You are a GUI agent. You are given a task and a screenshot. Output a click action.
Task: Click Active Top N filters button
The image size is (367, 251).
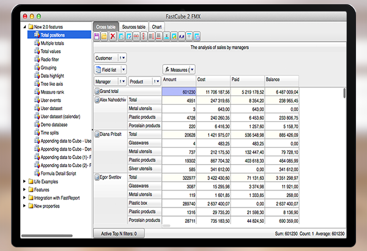tap(119, 233)
